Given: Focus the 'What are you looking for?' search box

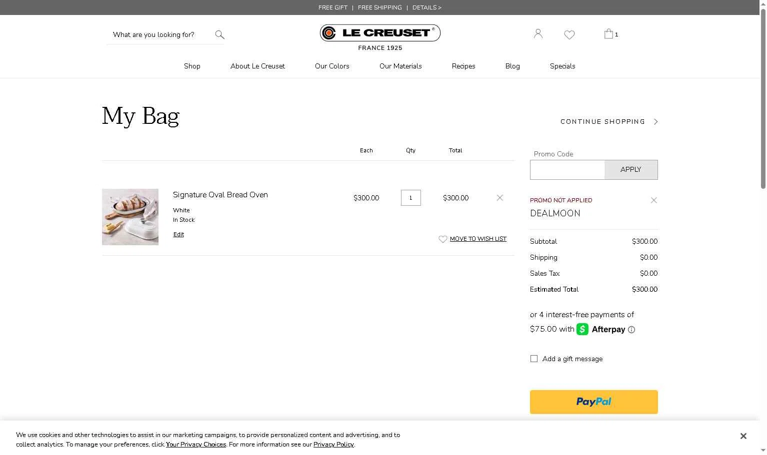Looking at the screenshot, I should (x=159, y=34).
